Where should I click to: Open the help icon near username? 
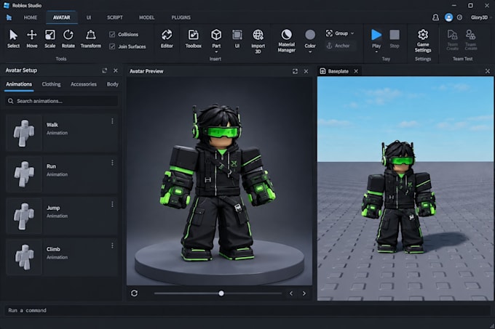point(459,17)
